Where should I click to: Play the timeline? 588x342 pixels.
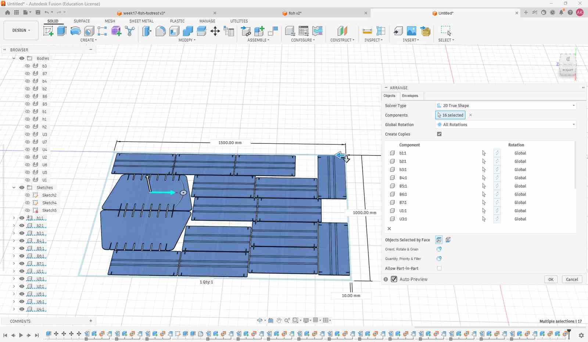(x=21, y=335)
